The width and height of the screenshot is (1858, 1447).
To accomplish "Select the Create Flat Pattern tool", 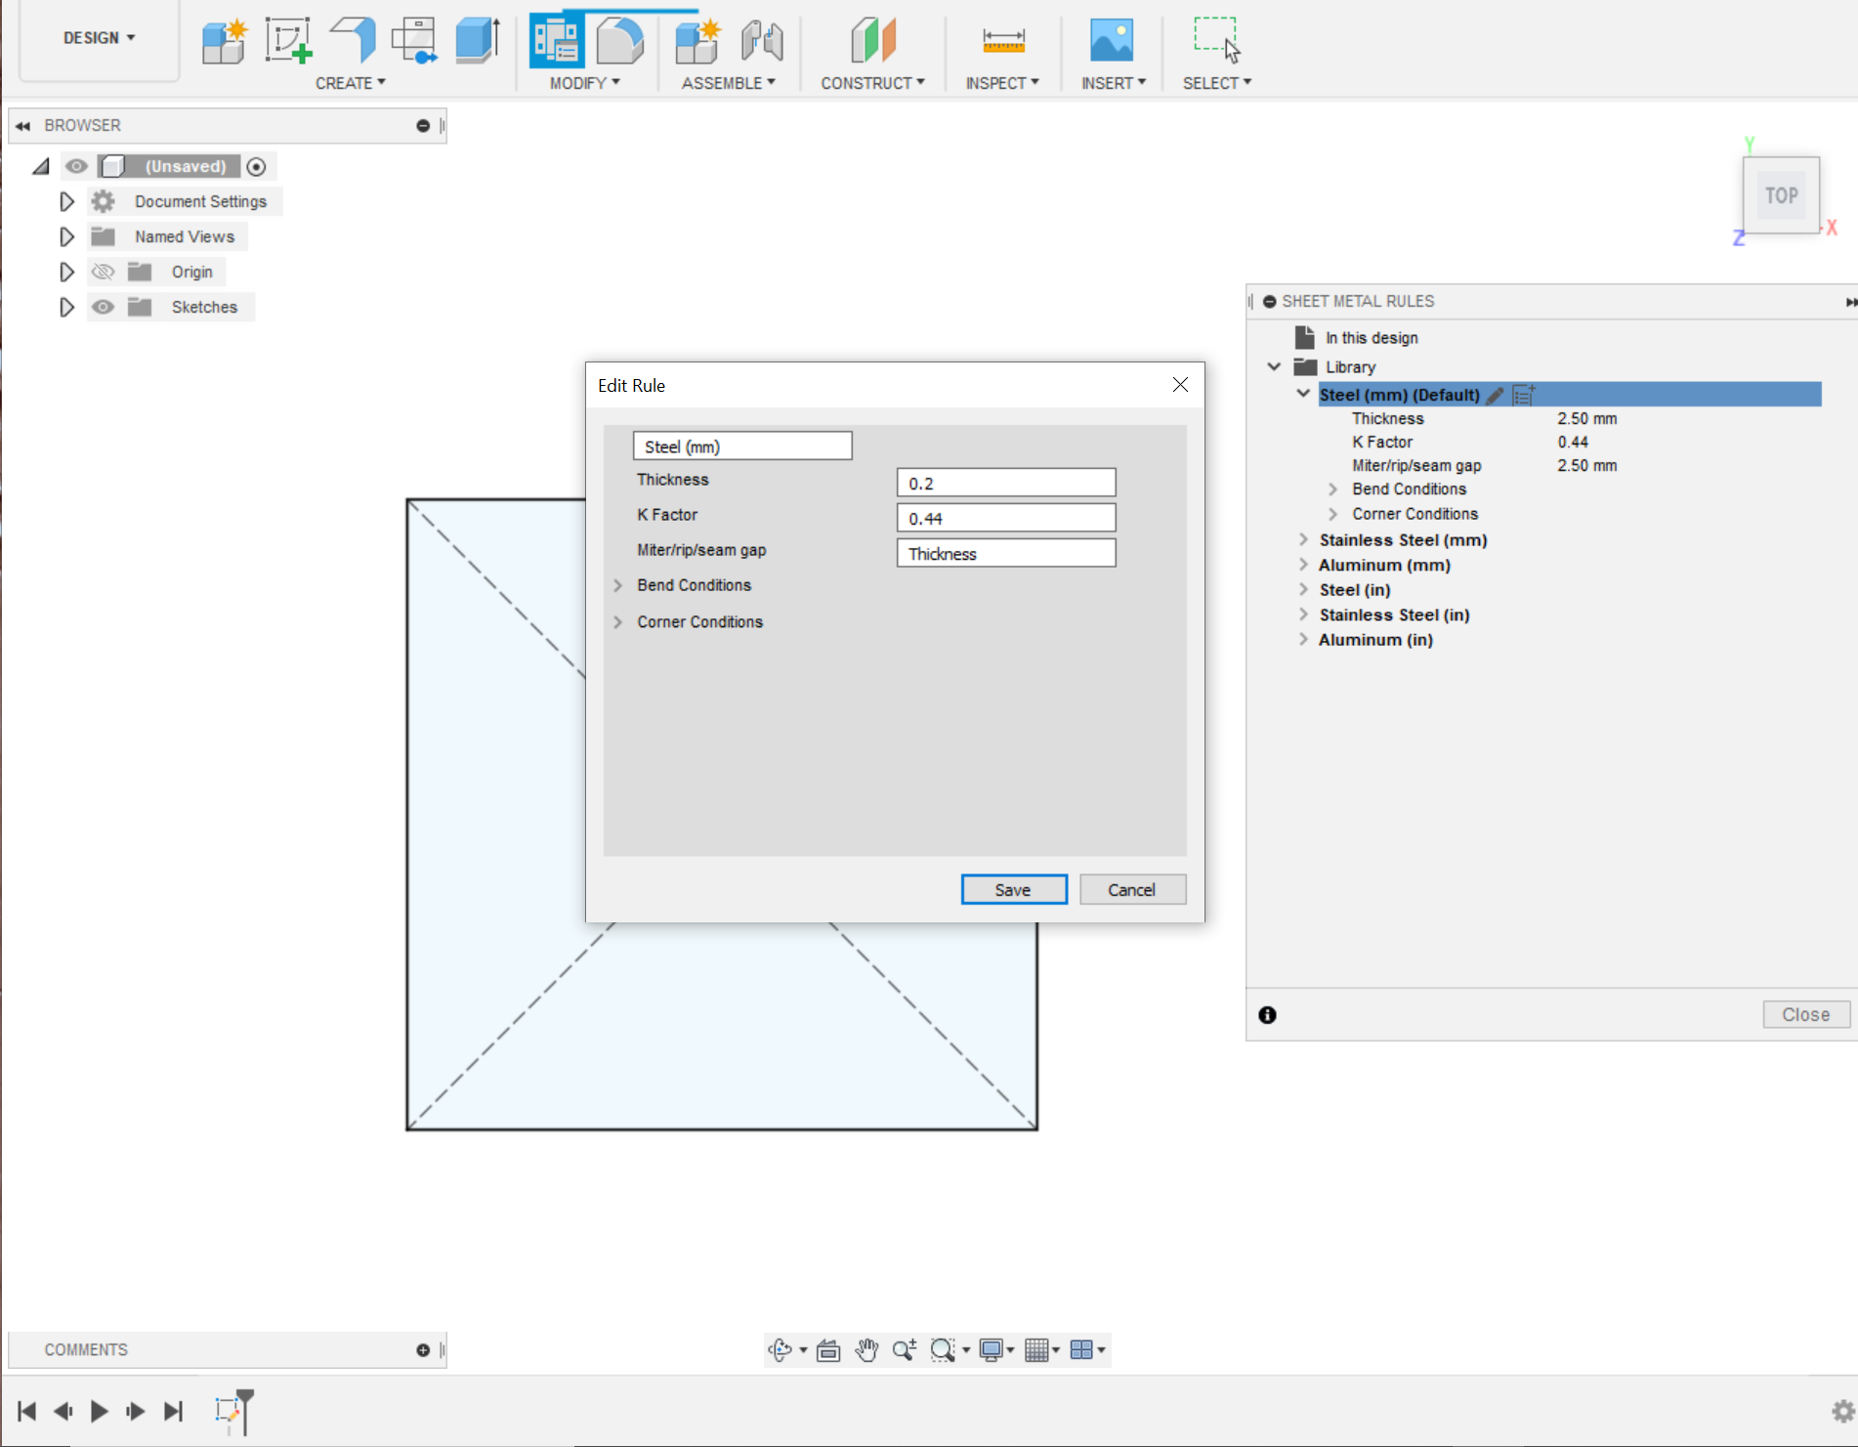I will coord(414,41).
